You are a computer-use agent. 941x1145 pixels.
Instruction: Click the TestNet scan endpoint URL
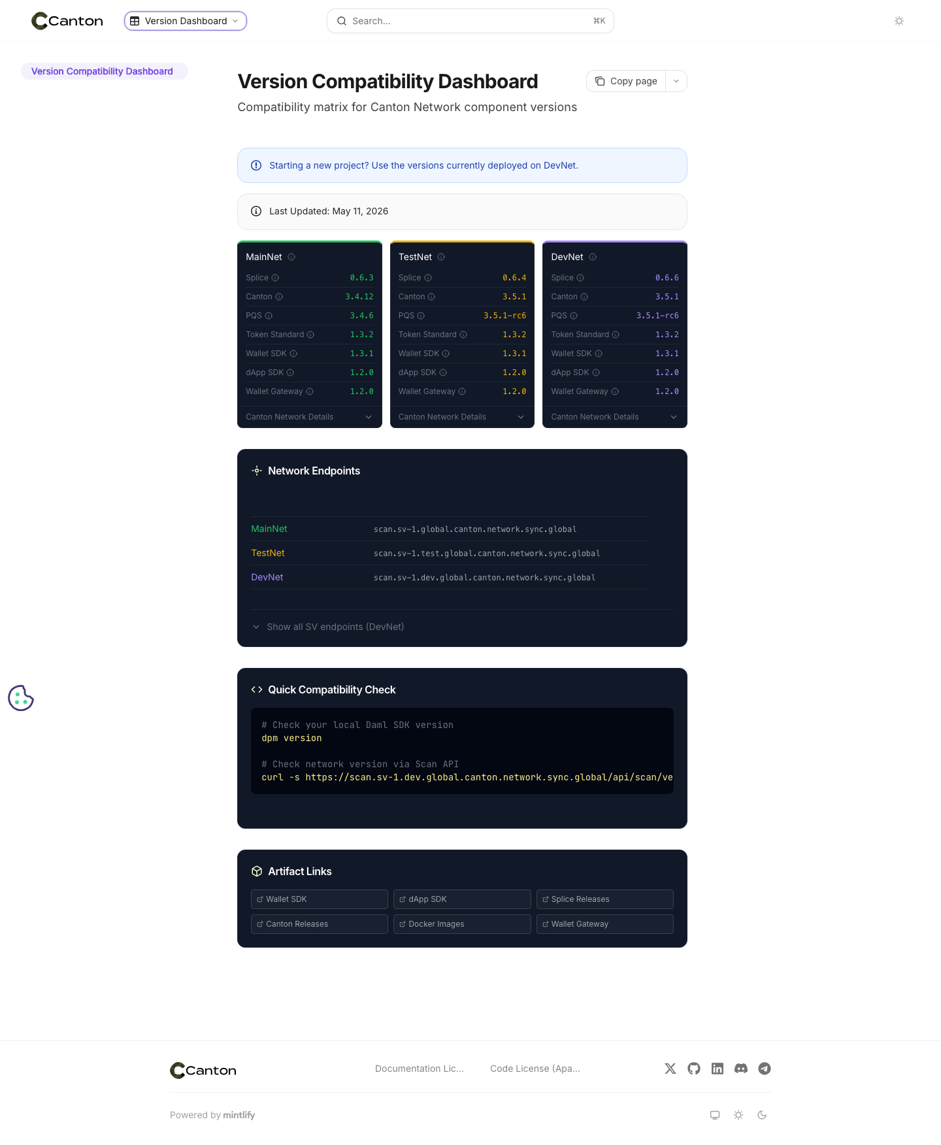(487, 554)
